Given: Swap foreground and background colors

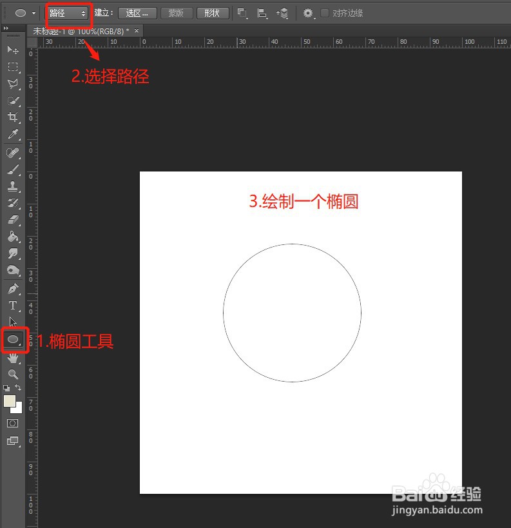Looking at the screenshot, I should coord(18,387).
